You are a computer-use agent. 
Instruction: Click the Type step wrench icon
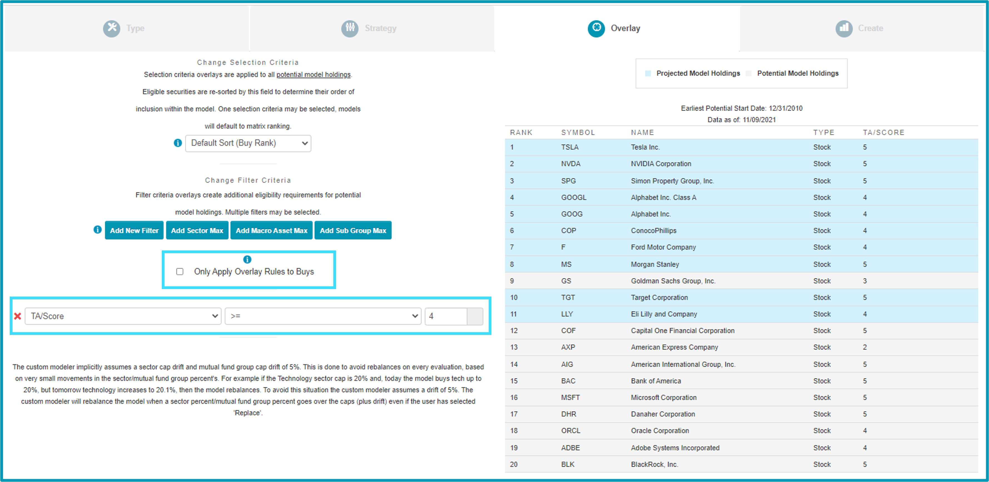[x=111, y=28]
